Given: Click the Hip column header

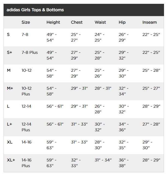Looking at the screenshot, I should [122, 22].
